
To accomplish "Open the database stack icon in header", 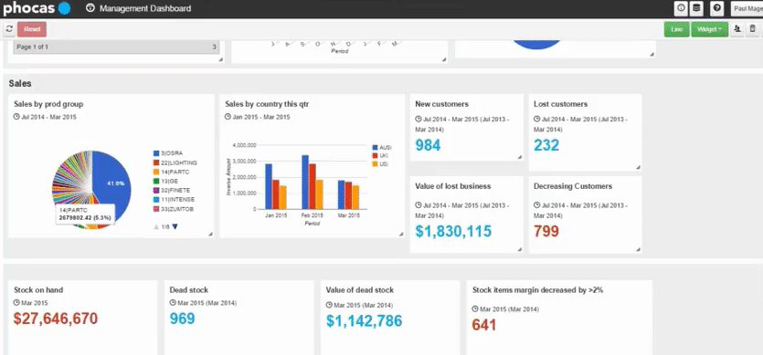I will [697, 8].
